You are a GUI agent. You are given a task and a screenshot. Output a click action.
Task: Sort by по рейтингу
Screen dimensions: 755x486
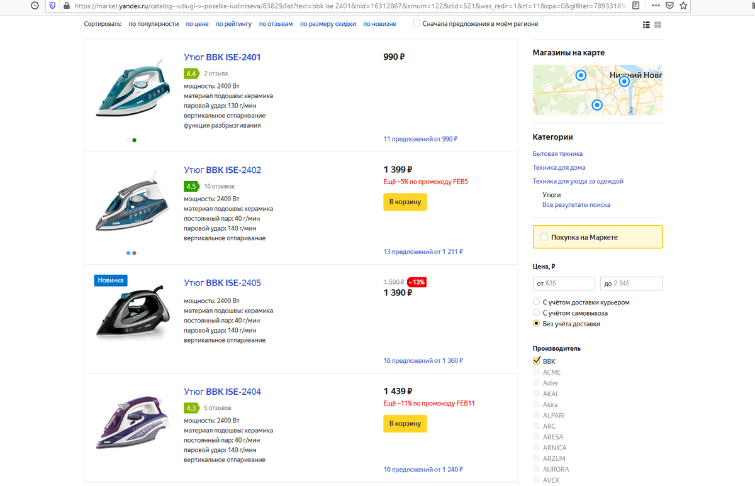tap(233, 24)
